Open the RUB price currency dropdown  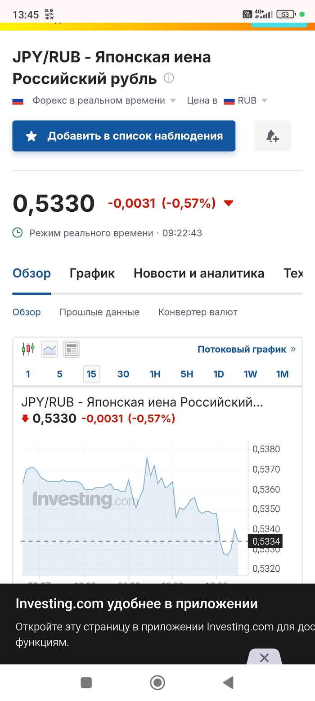(264, 101)
